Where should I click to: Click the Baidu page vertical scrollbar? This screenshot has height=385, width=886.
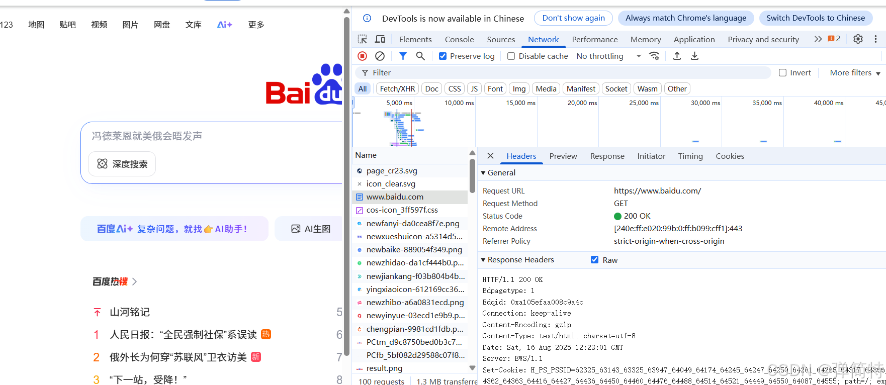346,186
